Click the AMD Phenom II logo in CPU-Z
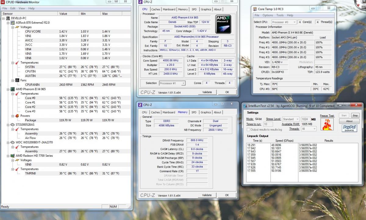The height and width of the screenshot is (220, 366). tap(223, 25)
